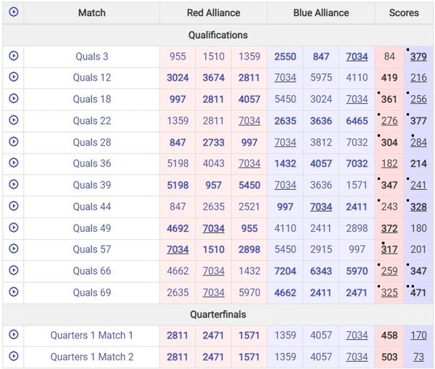Open team 7204 in Quals 66

click(285, 271)
